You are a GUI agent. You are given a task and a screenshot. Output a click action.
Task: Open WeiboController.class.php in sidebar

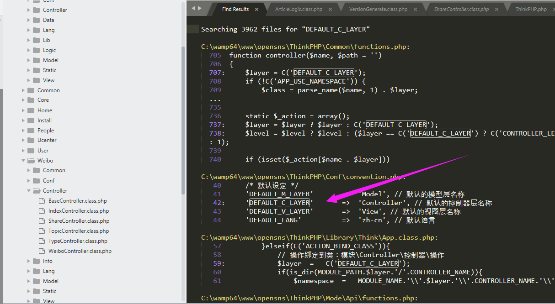80,251
